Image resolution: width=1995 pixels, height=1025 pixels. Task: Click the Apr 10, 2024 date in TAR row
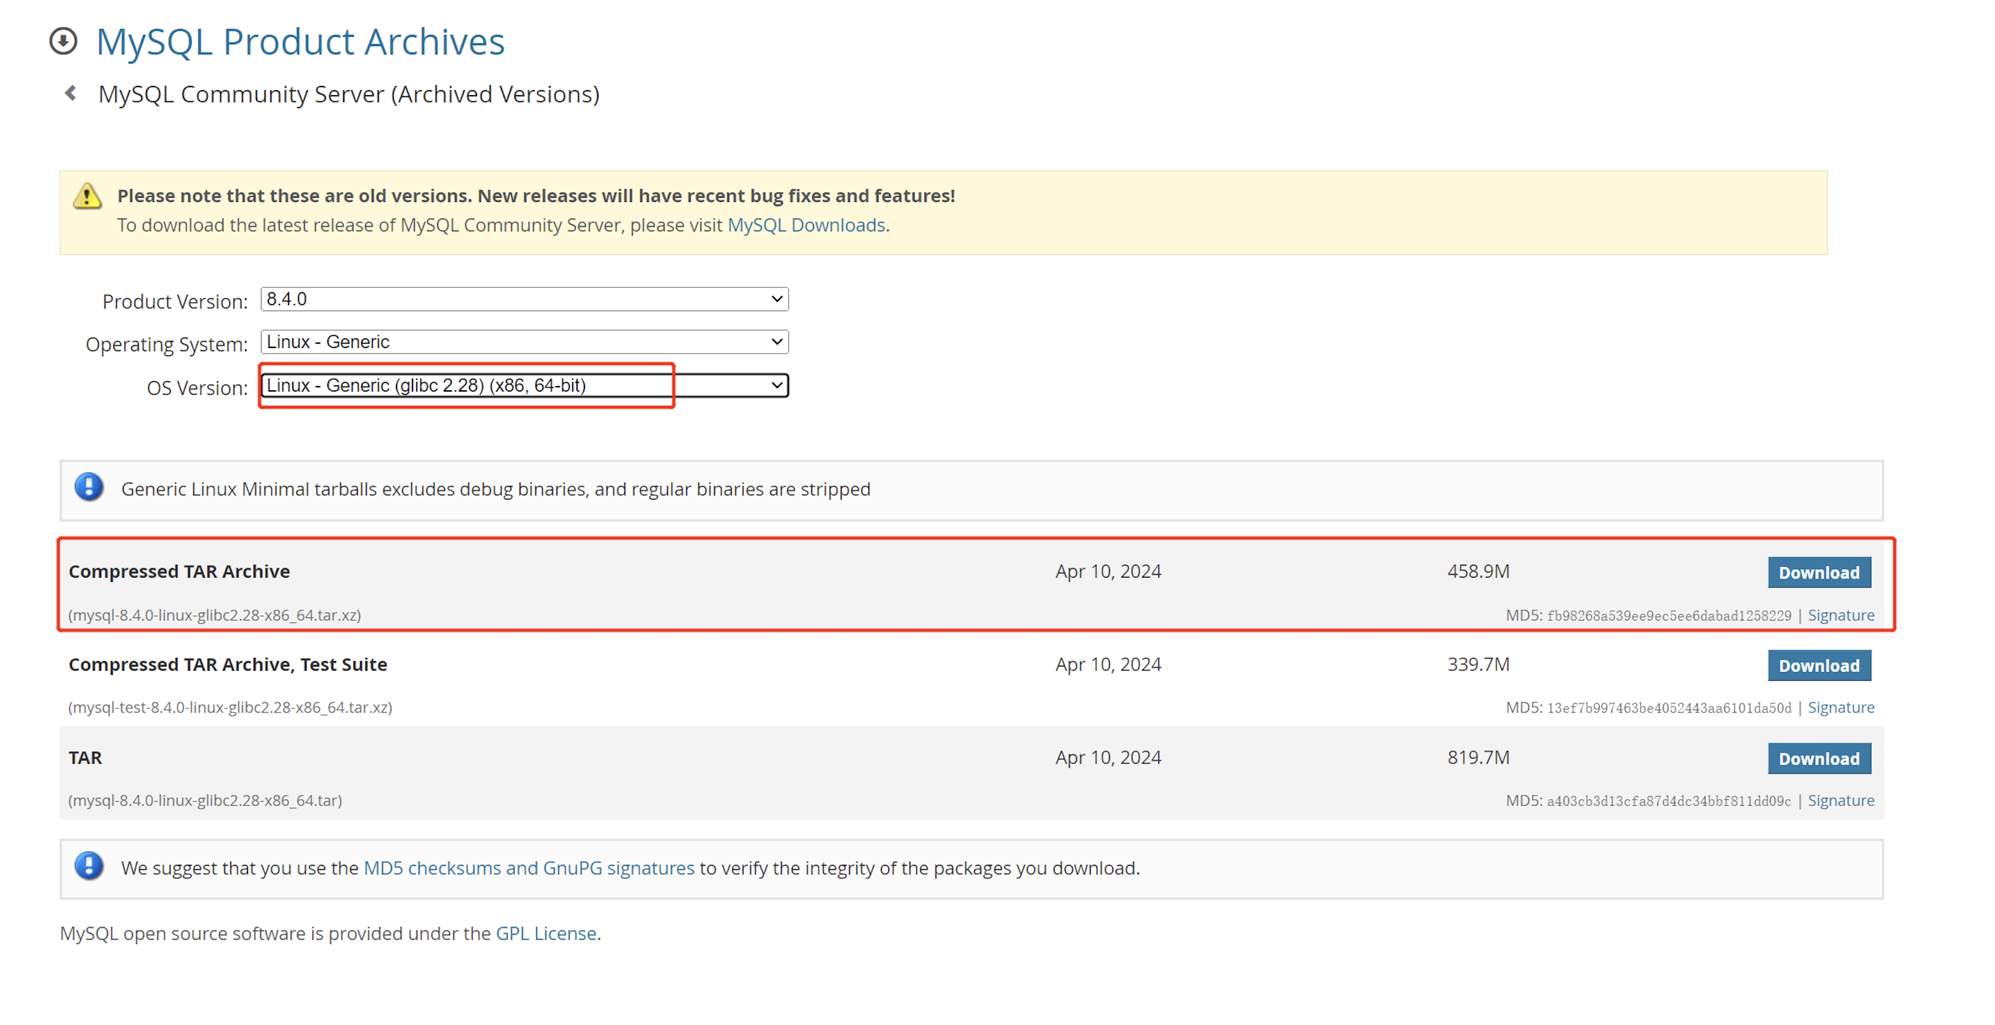point(1108,757)
